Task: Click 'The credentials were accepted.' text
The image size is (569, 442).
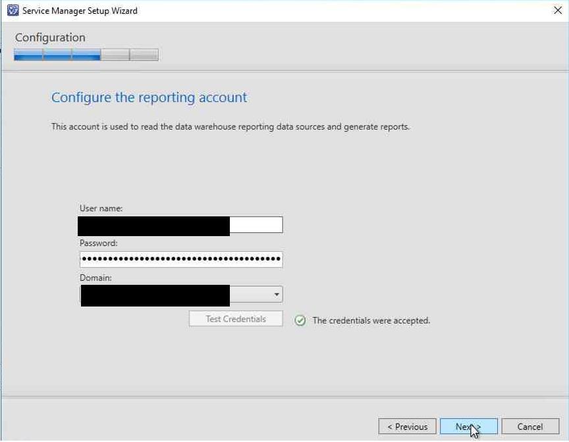Action: click(371, 320)
